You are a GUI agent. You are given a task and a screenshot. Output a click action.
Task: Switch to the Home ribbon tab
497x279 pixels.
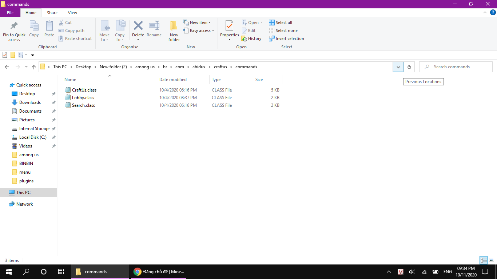(31, 13)
